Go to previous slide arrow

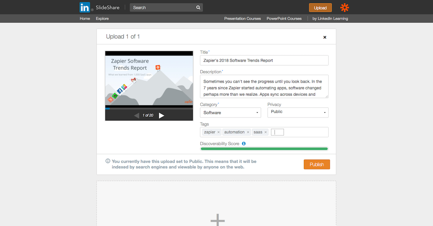[136, 115]
